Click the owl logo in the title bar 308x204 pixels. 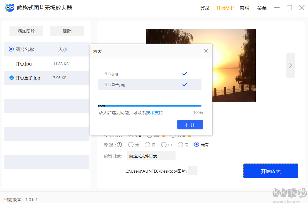point(9,7)
